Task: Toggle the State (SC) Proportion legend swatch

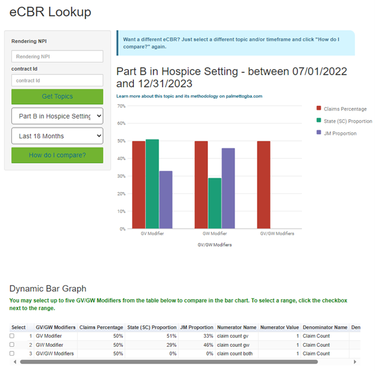Action: (318, 120)
